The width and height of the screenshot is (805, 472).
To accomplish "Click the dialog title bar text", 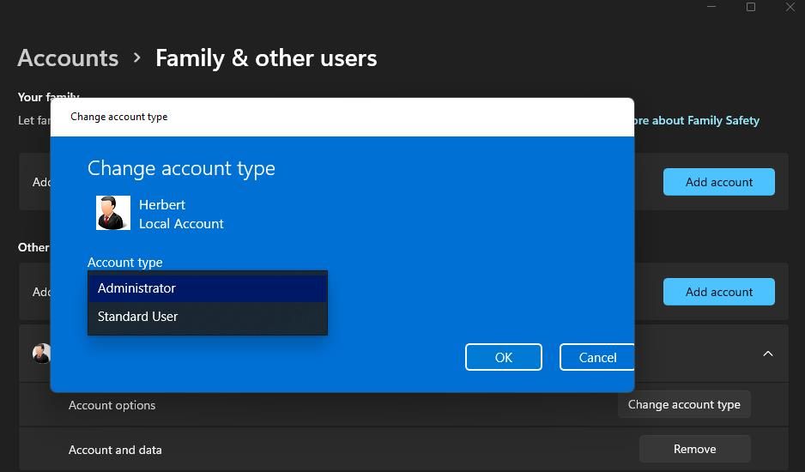I will [x=118, y=117].
